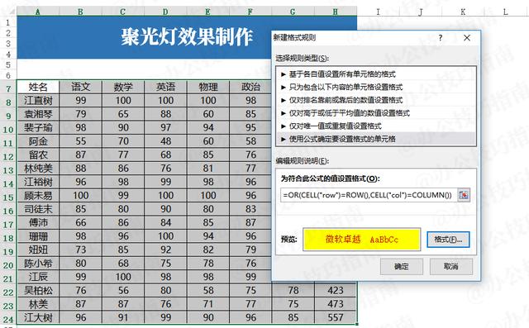Click name cell 江辰
Image resolution: width=529 pixels, height=328 pixels.
tap(38, 277)
